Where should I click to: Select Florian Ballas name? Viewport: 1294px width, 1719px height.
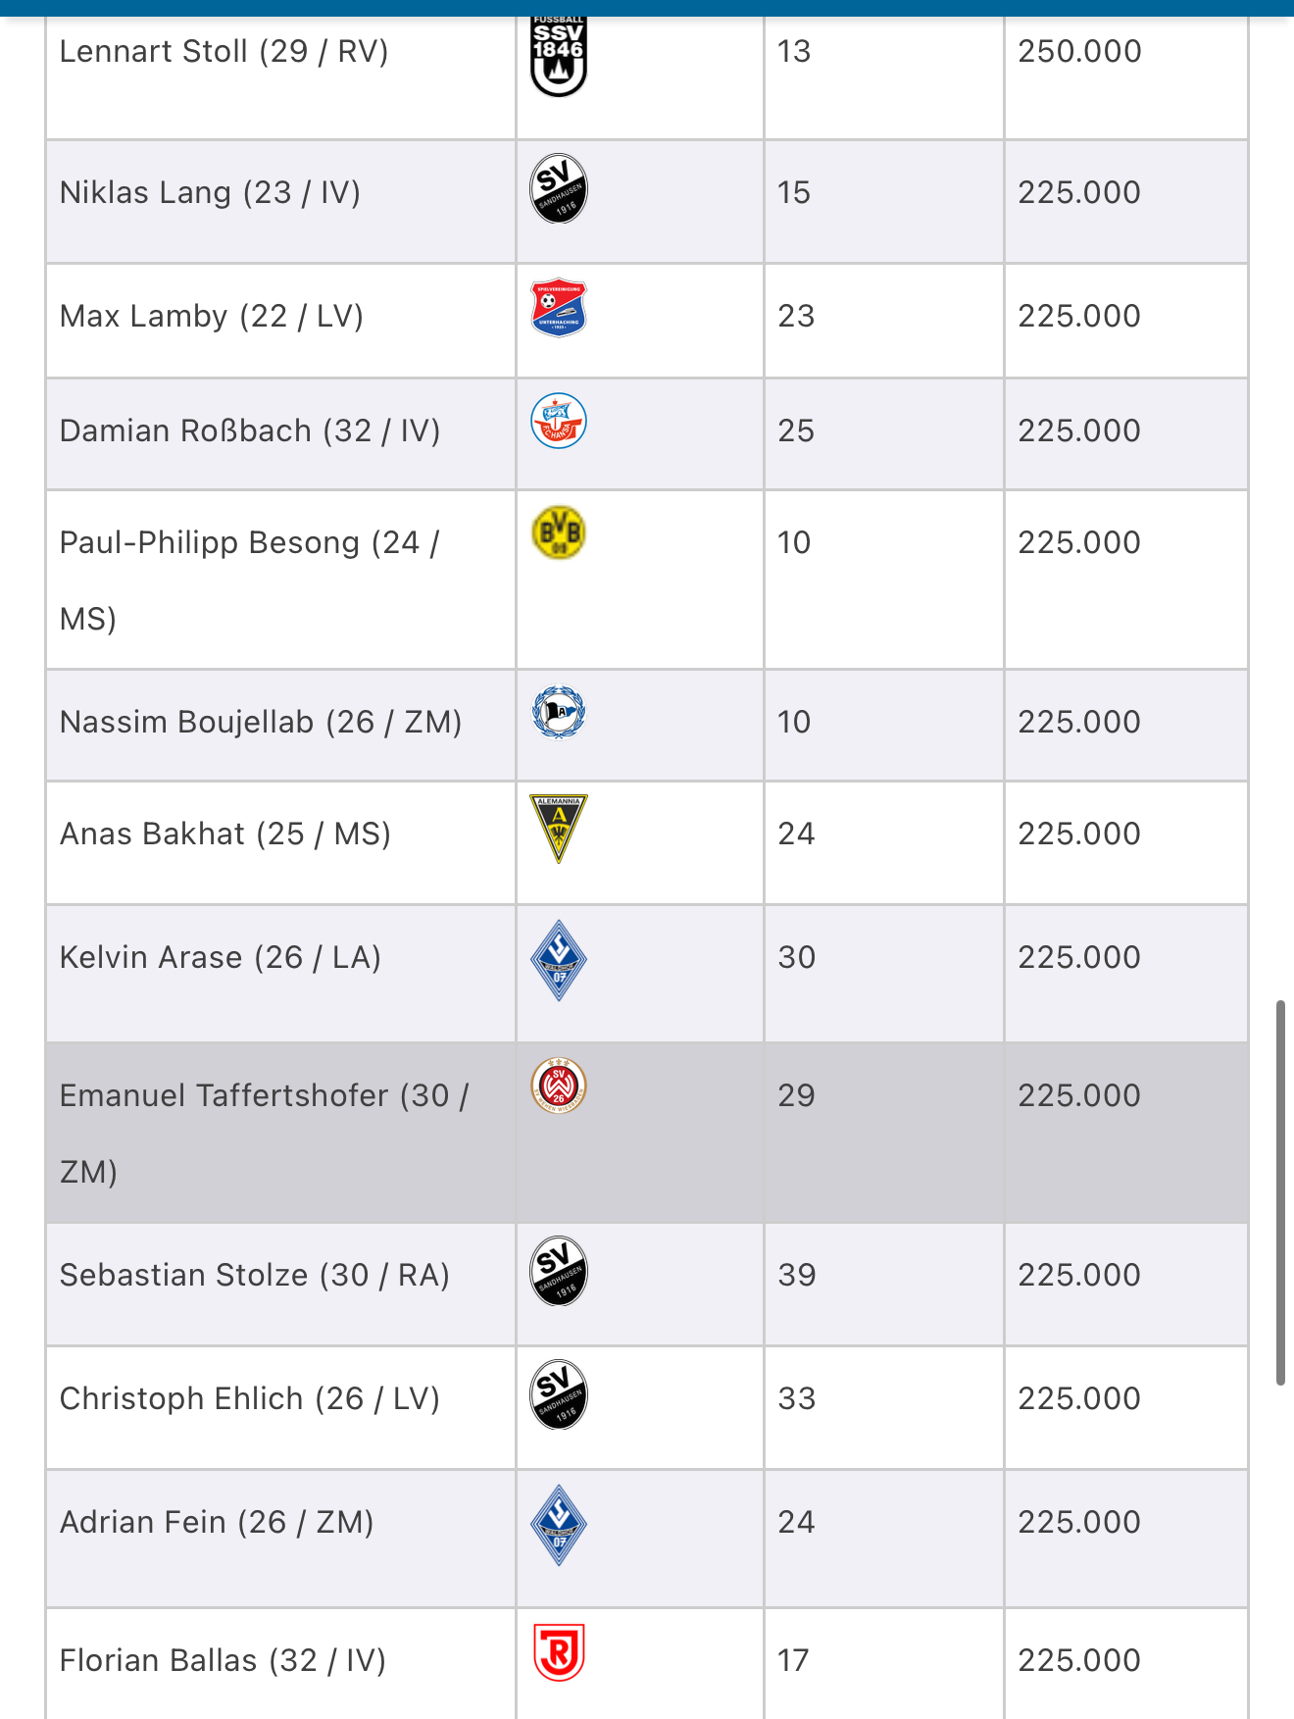[x=224, y=1660]
